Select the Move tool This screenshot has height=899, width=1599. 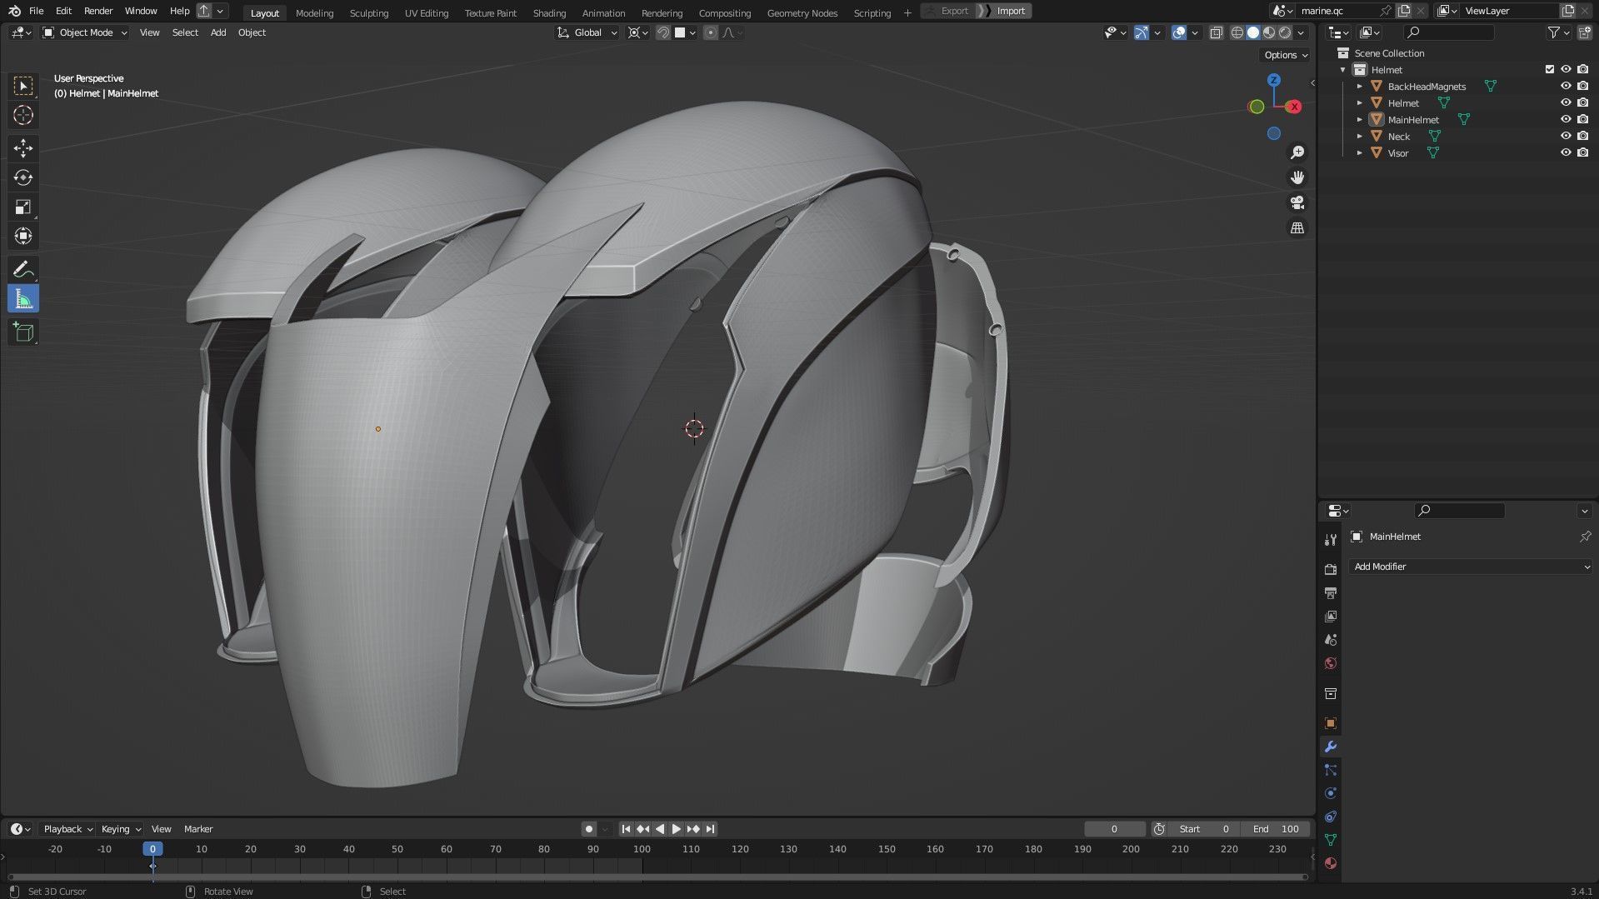coord(23,148)
